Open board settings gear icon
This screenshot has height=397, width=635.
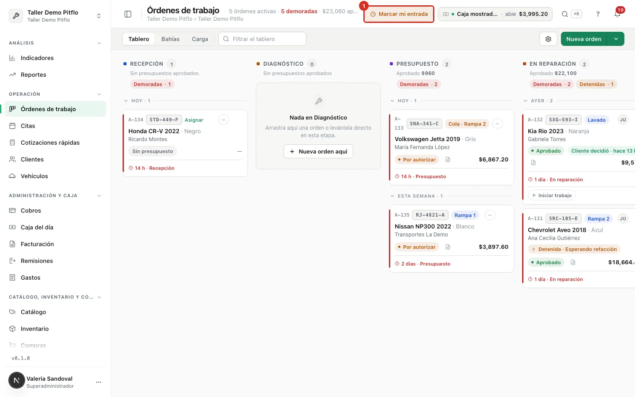(x=548, y=39)
